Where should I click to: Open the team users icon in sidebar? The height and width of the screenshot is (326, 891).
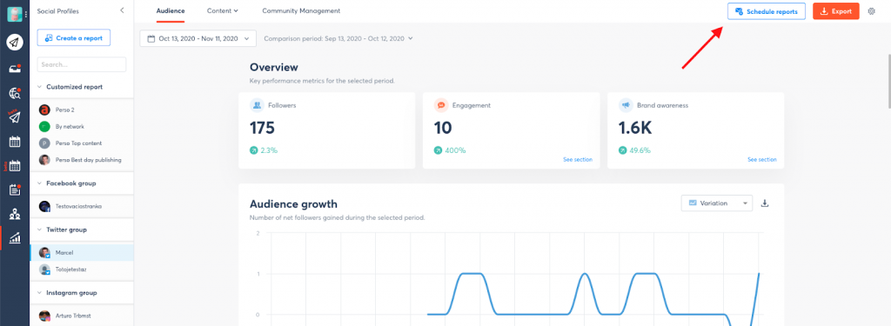(x=15, y=214)
